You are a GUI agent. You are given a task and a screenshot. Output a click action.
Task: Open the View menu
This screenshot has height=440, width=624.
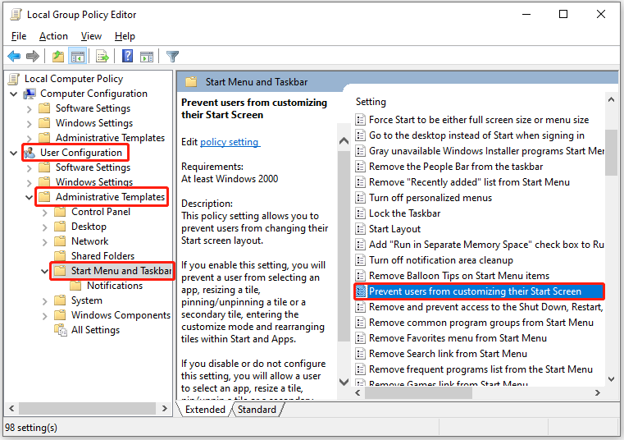pyautogui.click(x=91, y=36)
